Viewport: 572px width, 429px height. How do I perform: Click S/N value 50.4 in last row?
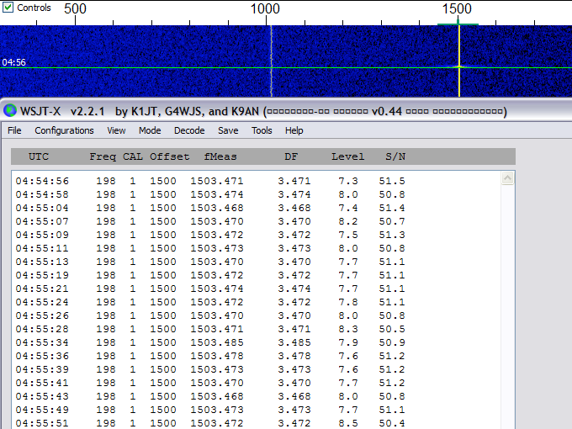click(x=392, y=423)
